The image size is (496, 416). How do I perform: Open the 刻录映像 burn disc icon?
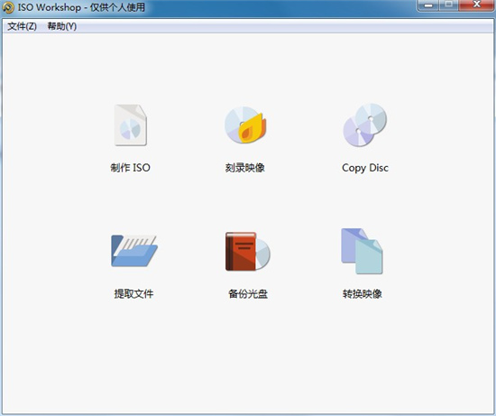point(245,125)
